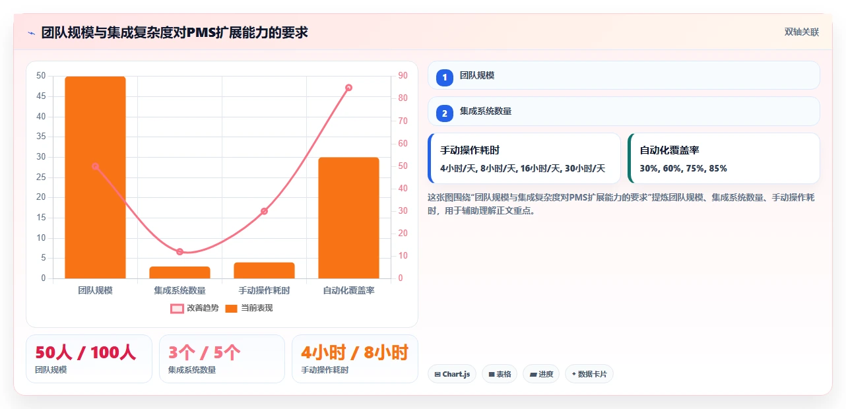Click the trend line point above 手动操作耗时
Image resolution: width=846 pixels, height=409 pixels.
point(264,211)
